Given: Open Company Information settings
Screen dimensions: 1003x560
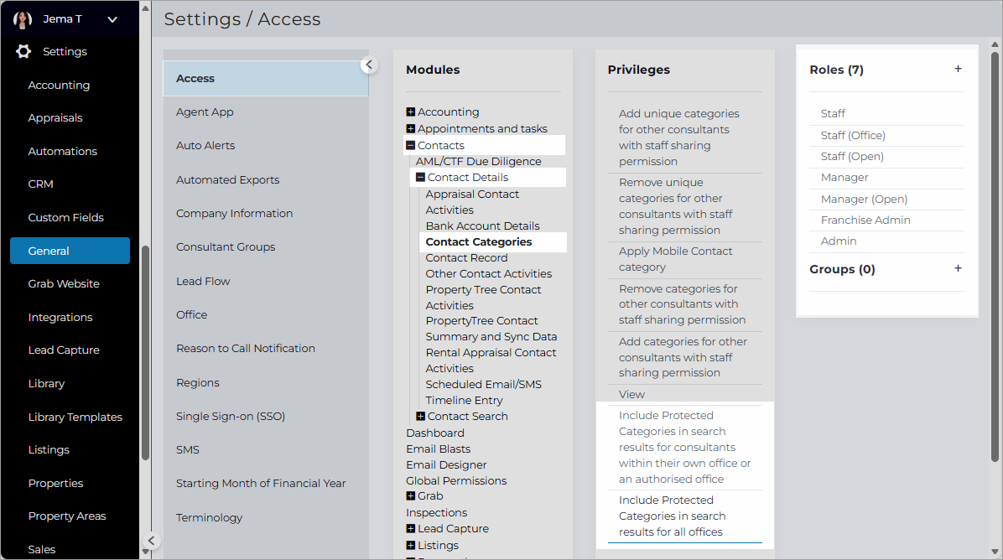Looking at the screenshot, I should [x=234, y=214].
